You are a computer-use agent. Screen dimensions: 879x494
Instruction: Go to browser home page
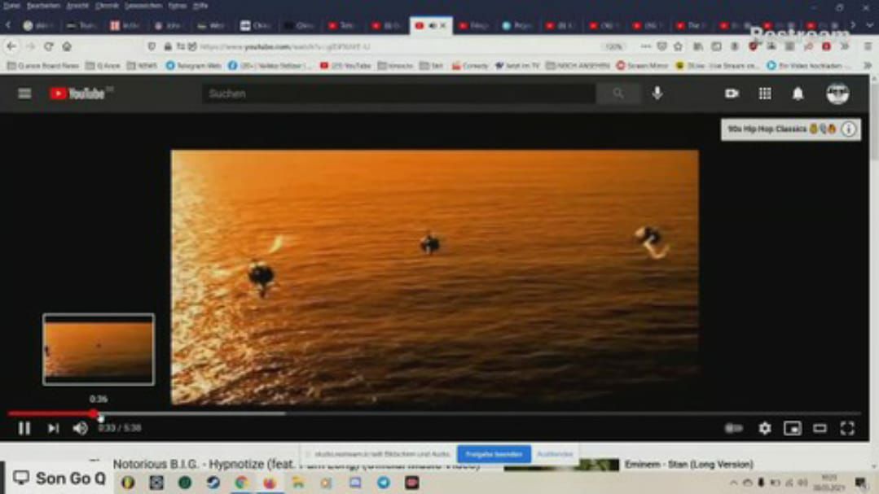(67, 46)
